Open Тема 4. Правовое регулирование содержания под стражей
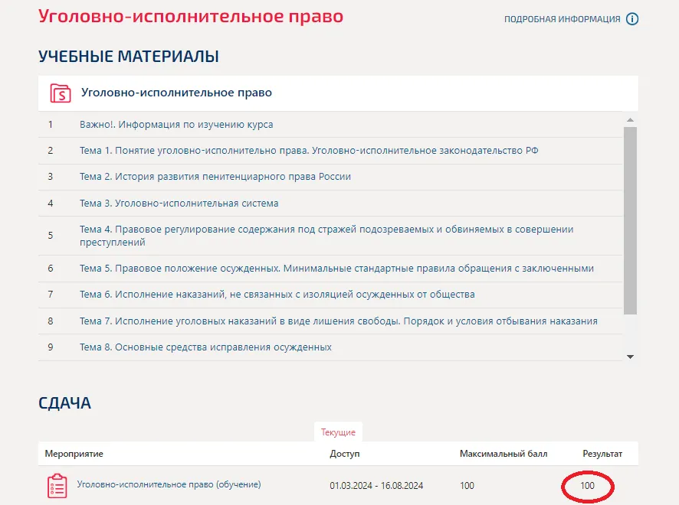 pyautogui.click(x=326, y=236)
